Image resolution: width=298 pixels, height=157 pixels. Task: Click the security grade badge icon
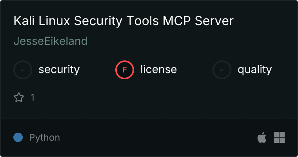coord(23,70)
